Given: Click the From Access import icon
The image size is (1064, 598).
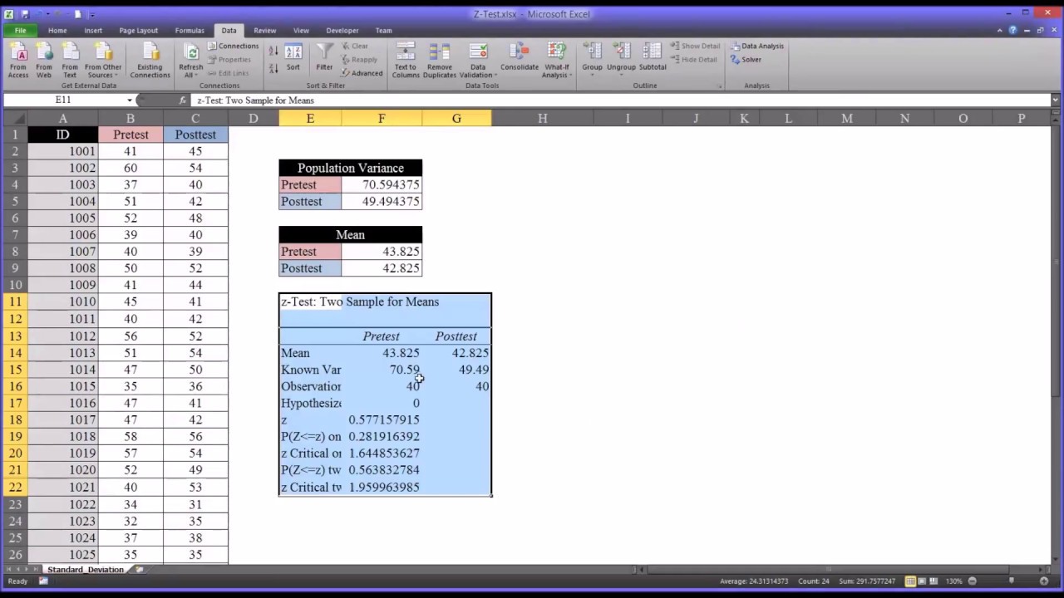Looking at the screenshot, I should coord(17,61).
